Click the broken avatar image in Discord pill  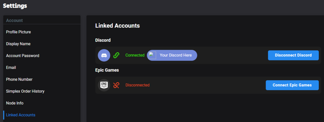(x=153, y=55)
